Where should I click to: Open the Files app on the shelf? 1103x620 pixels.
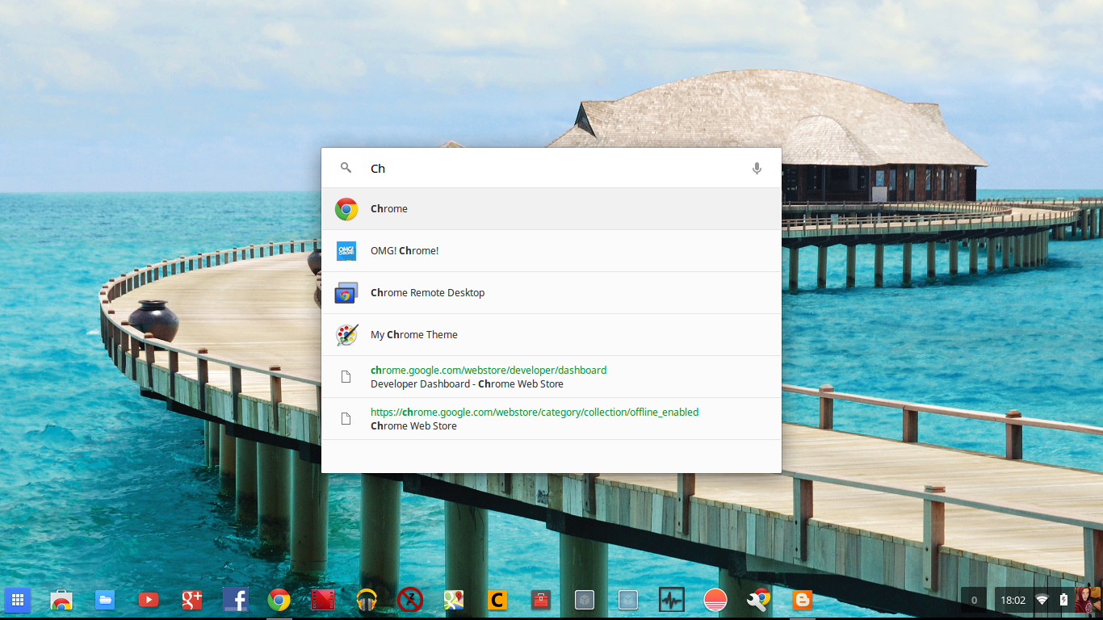click(x=105, y=600)
